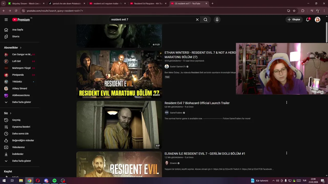Switch to period she ate down TikTok tab
Viewport: 328px width, 184px height.
67,4
